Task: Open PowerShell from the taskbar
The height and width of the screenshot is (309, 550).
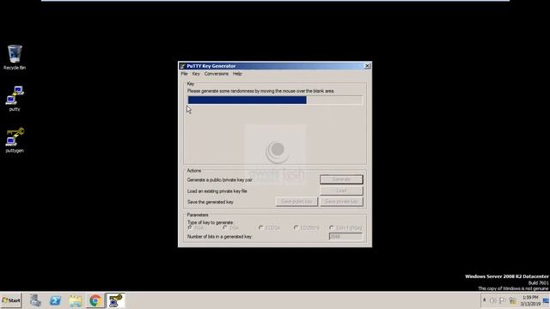Action: 55,300
